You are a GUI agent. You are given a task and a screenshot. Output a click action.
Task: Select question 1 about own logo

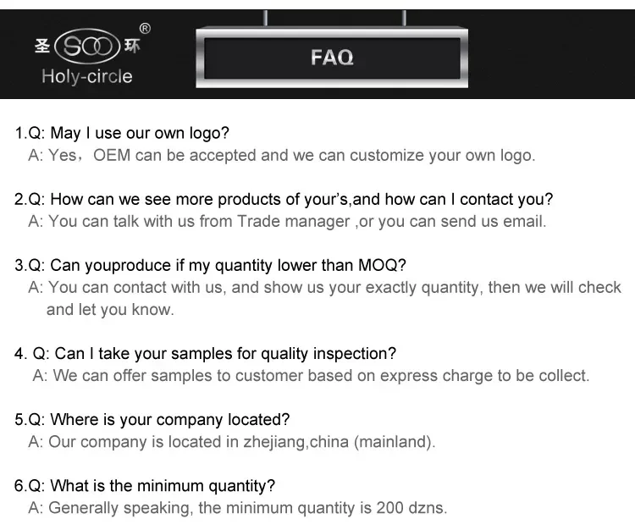pyautogui.click(x=122, y=133)
